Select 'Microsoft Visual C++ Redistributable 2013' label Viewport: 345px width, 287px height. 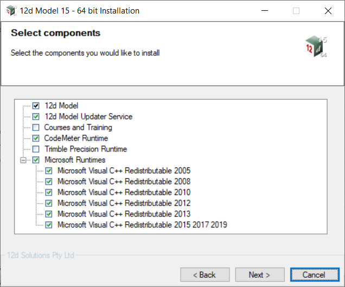click(124, 214)
